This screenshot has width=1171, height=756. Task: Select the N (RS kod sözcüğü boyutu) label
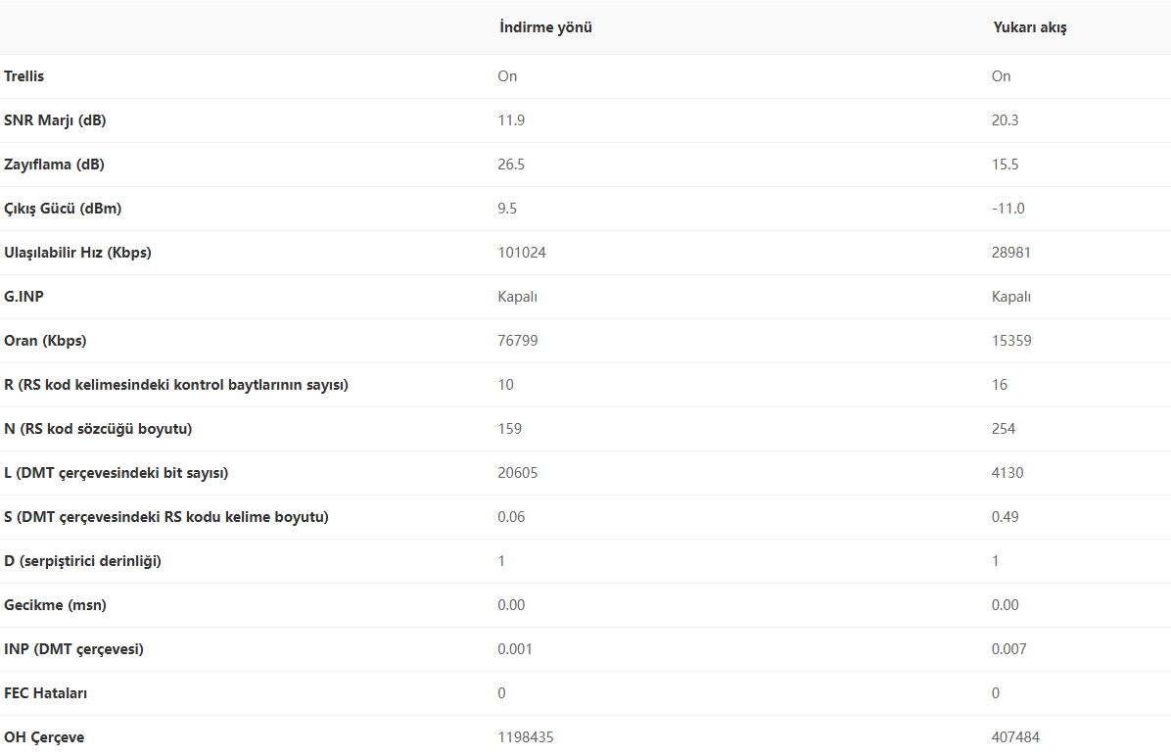point(98,429)
